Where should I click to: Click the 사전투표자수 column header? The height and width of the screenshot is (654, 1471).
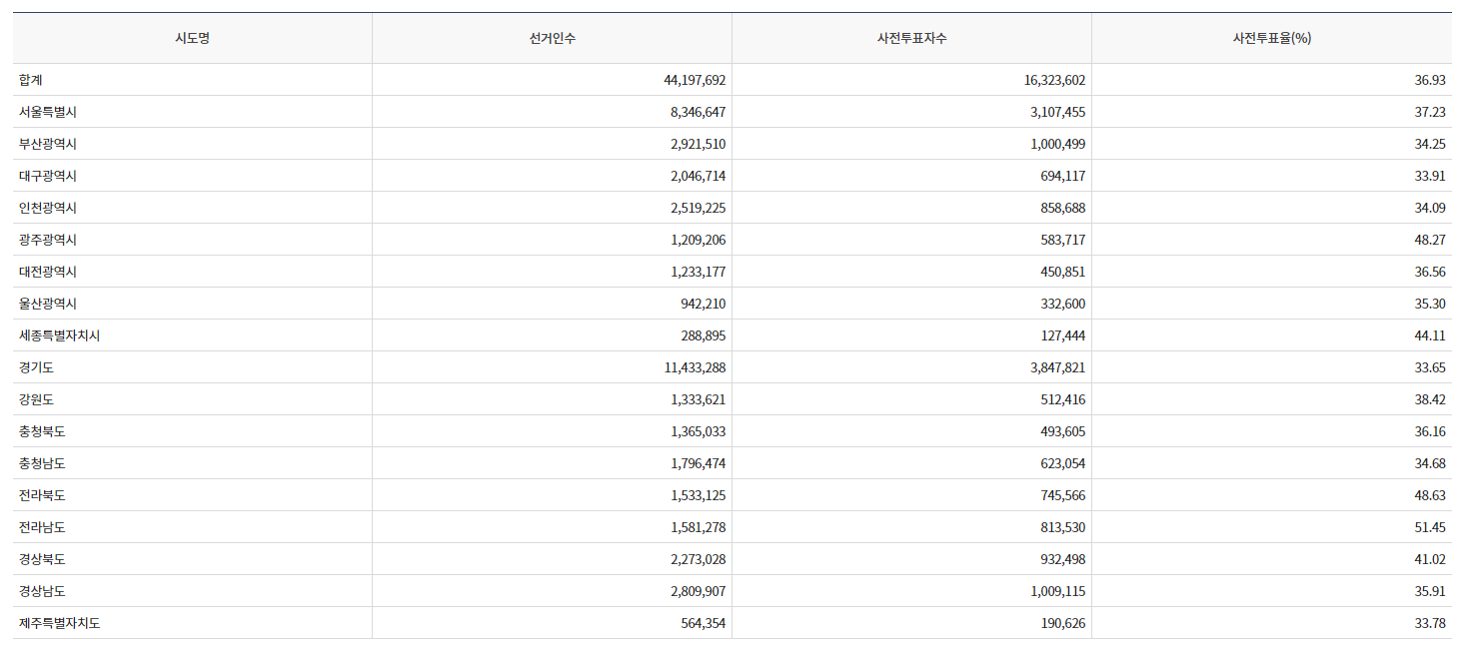pos(911,38)
